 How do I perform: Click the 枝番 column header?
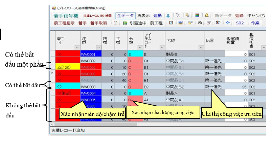point(108,41)
